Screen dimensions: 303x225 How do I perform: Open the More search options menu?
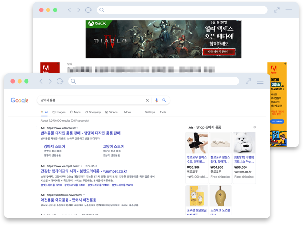127,112
